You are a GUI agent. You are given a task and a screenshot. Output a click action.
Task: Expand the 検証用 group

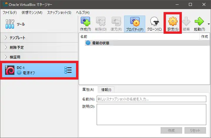point(6,57)
